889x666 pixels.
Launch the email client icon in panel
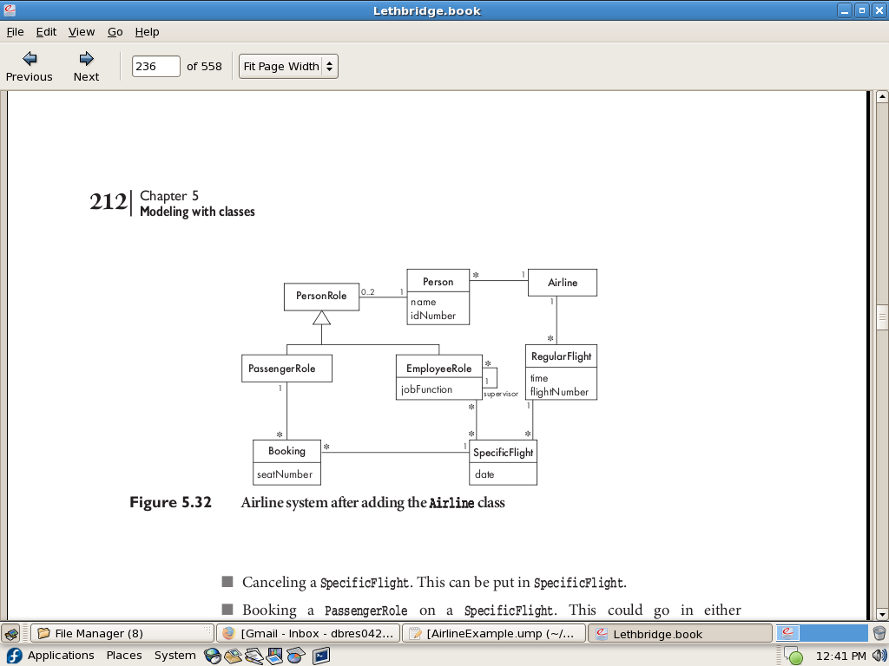click(233, 656)
